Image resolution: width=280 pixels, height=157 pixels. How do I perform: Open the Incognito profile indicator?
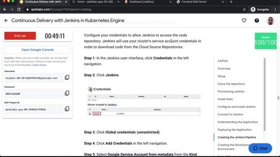(260, 10)
